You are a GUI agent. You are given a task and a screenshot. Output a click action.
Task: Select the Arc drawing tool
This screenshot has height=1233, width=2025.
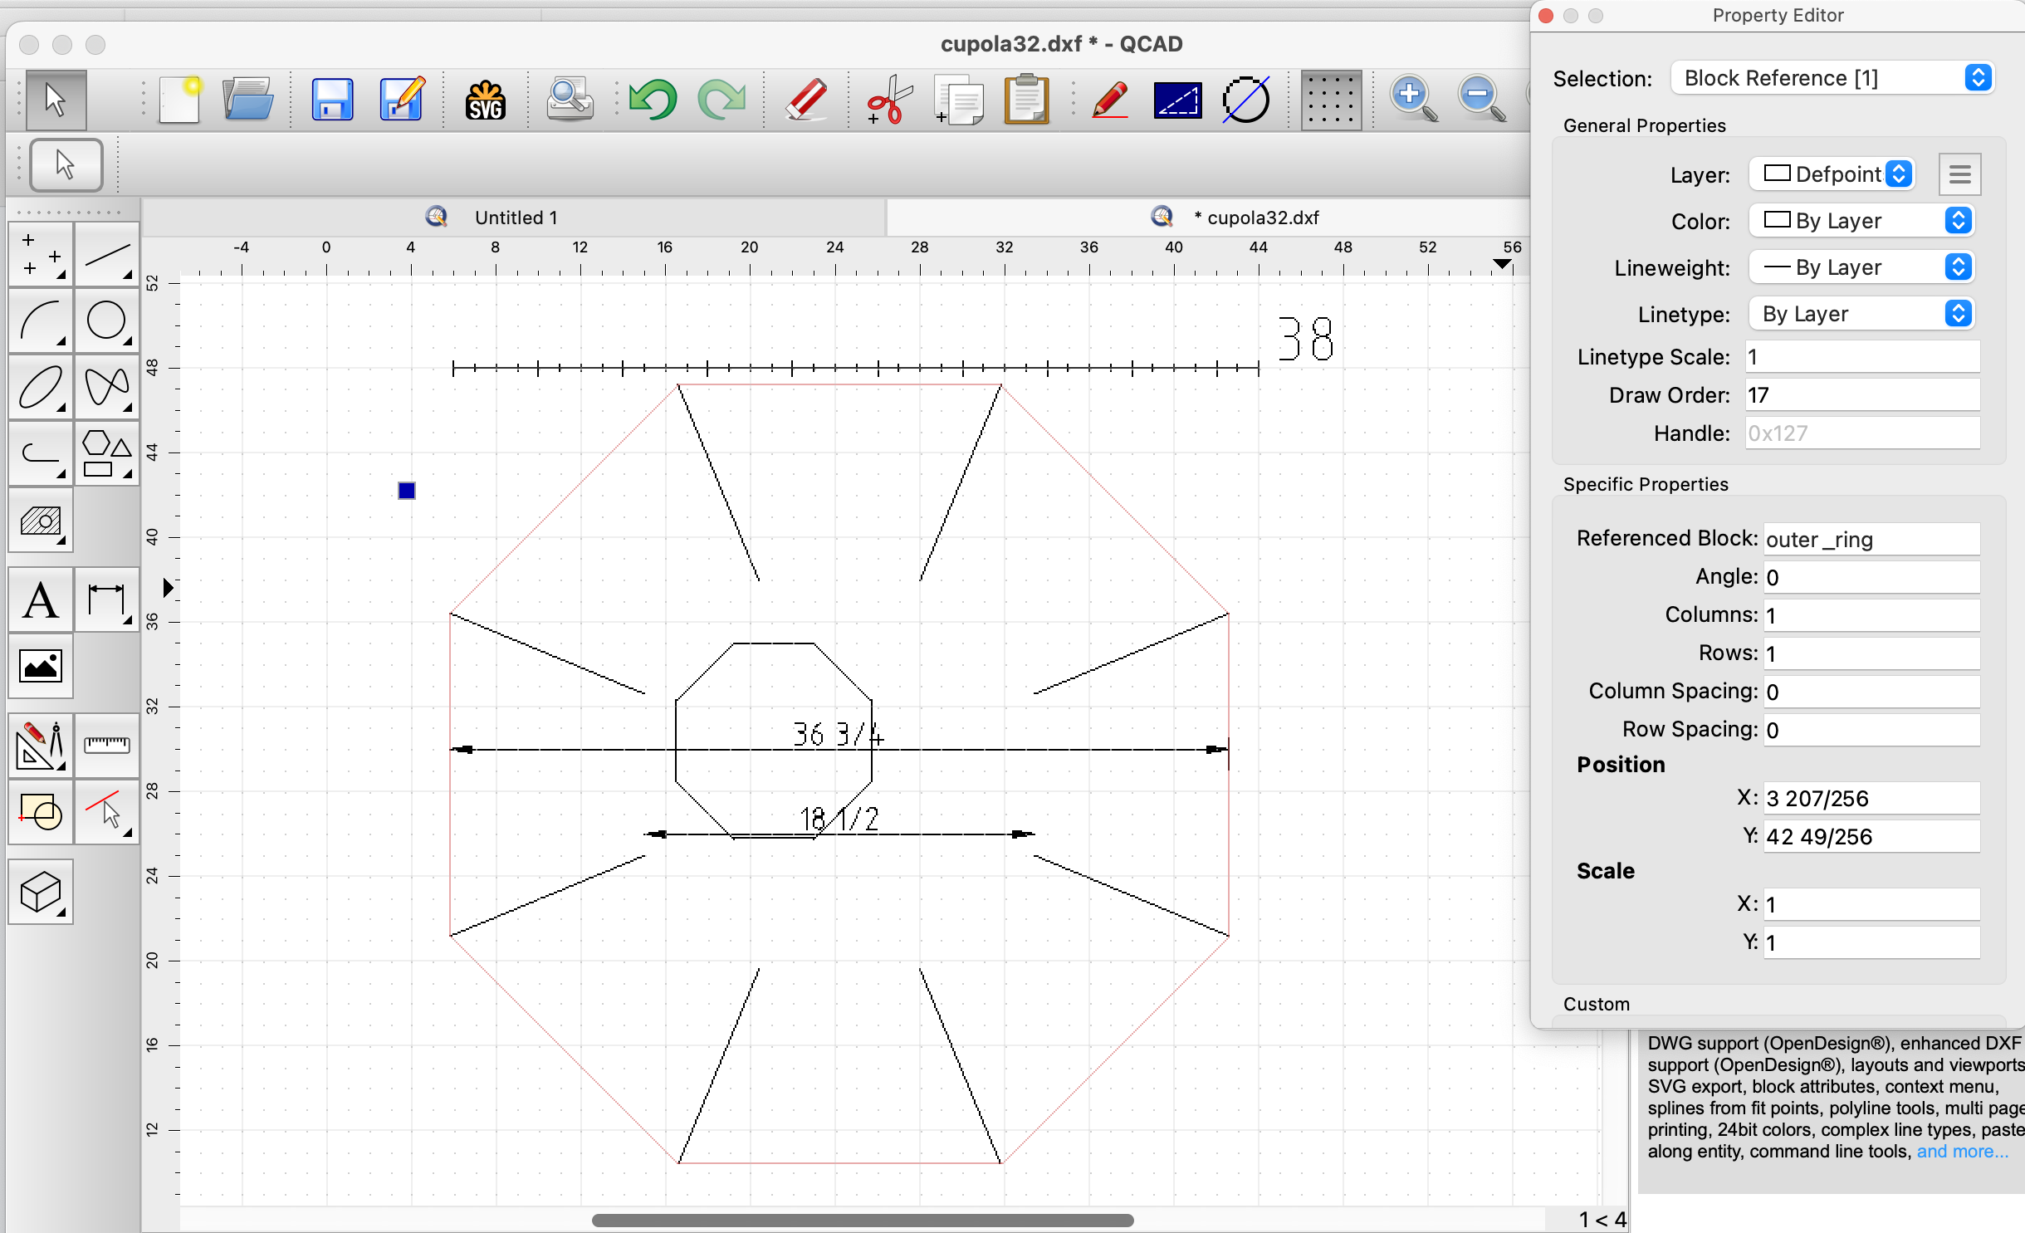41,320
